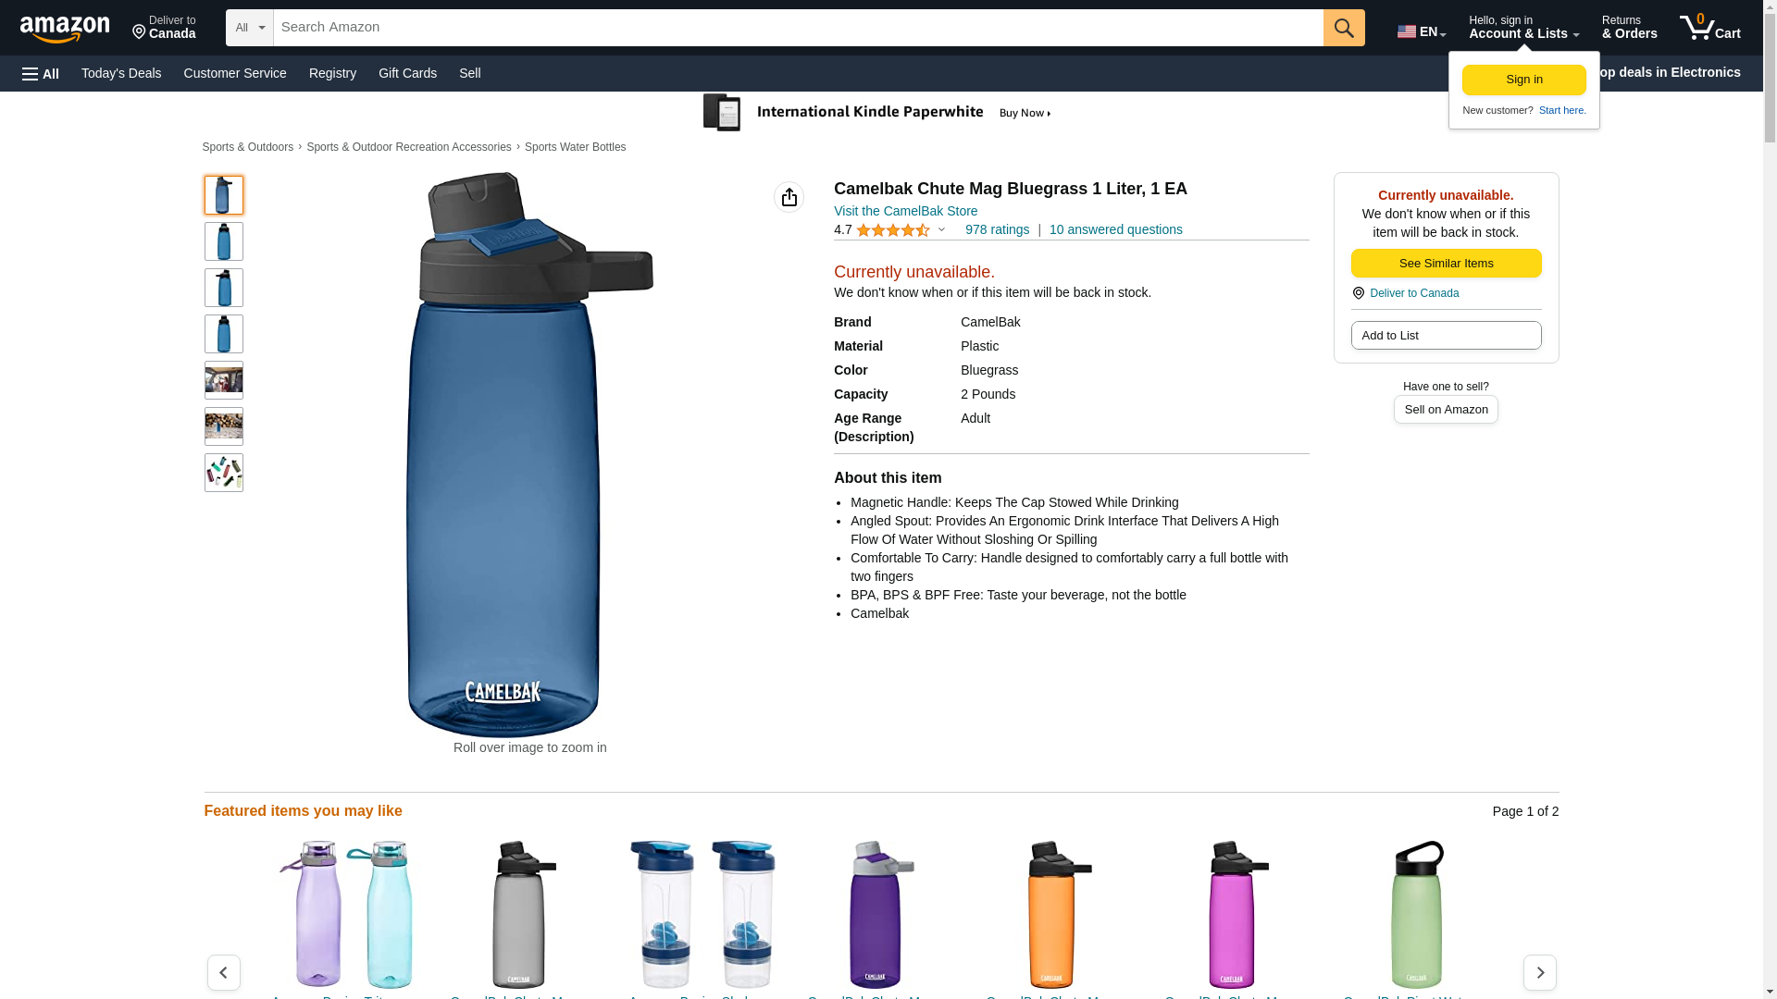This screenshot has width=1777, height=999.
Task: Open the shopping cart
Action: click(1710, 28)
